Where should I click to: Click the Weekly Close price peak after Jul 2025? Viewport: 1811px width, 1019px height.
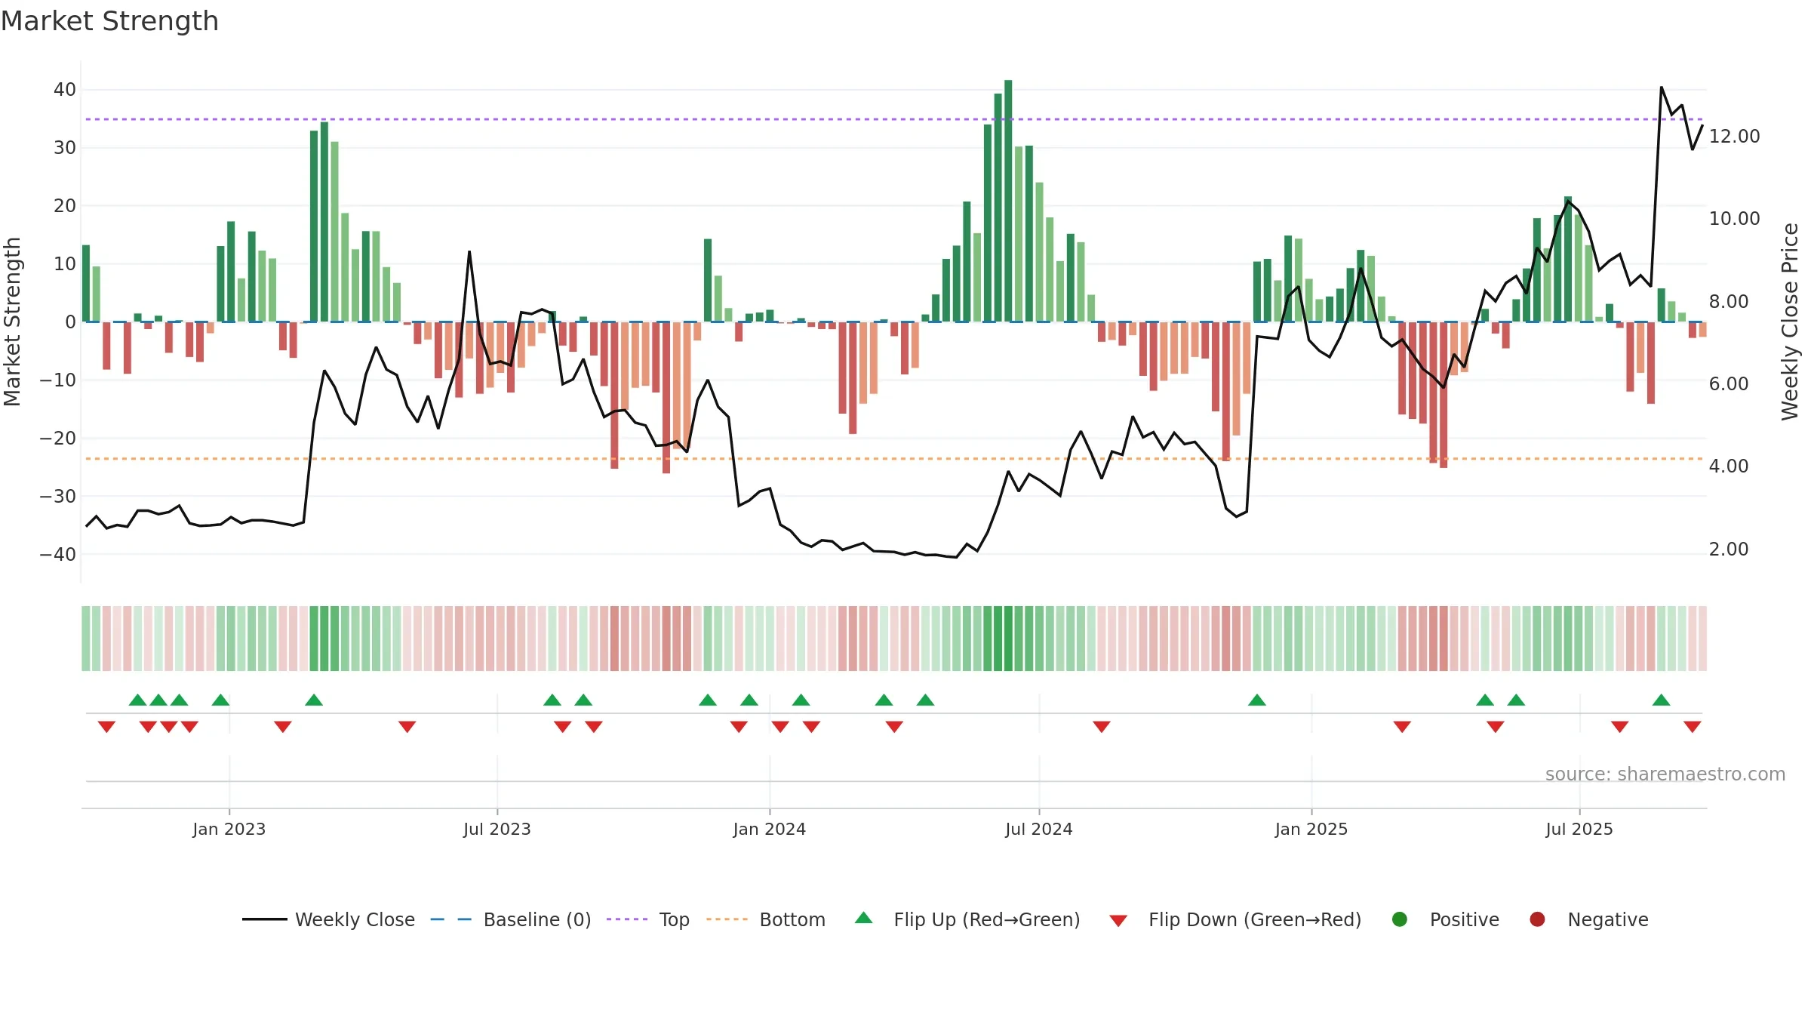point(1661,88)
